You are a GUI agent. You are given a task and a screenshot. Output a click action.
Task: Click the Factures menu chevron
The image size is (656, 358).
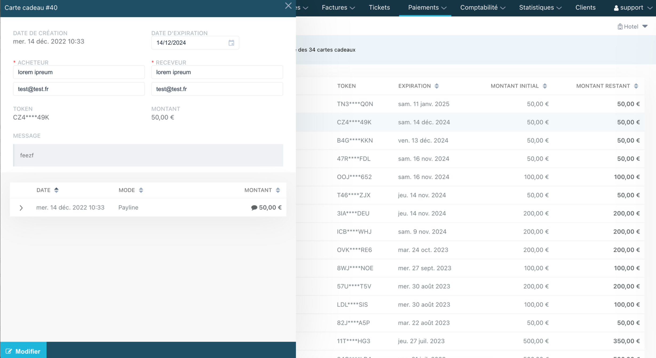pos(352,8)
